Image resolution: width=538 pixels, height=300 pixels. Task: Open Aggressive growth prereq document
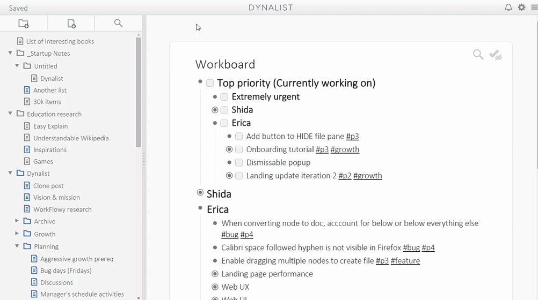pos(77,259)
